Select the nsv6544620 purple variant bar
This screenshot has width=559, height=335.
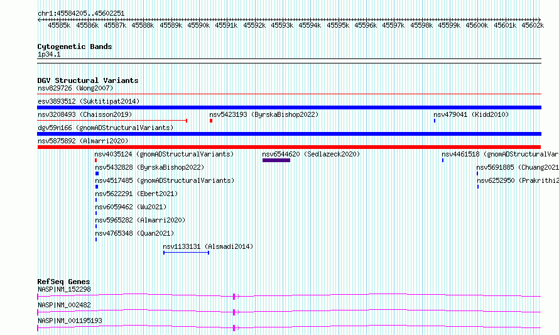[276, 160]
